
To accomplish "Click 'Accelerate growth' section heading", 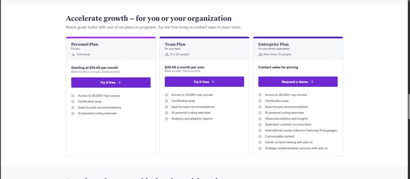I will click(149, 18).
